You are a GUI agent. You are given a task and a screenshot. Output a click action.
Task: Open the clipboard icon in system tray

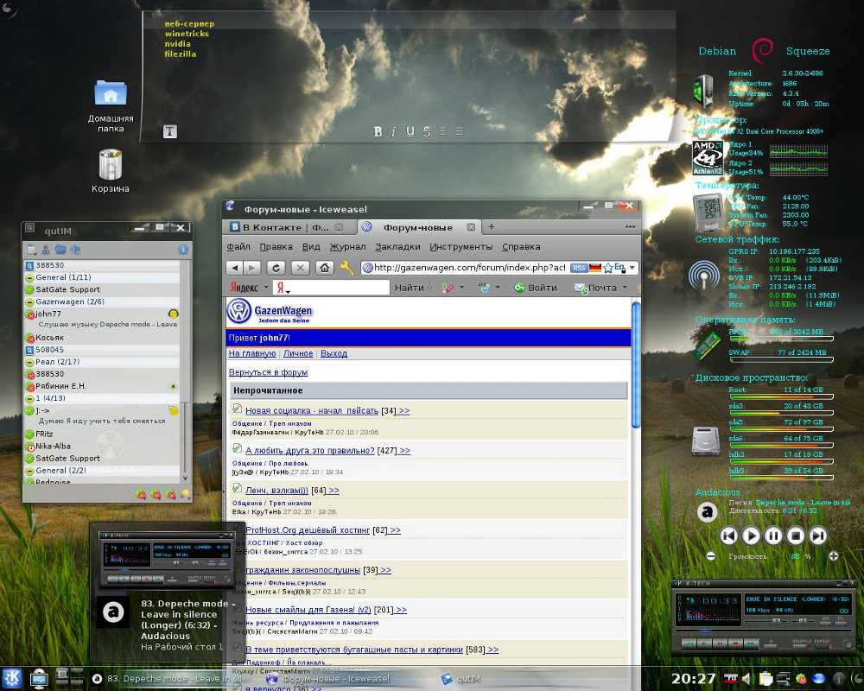point(766,679)
